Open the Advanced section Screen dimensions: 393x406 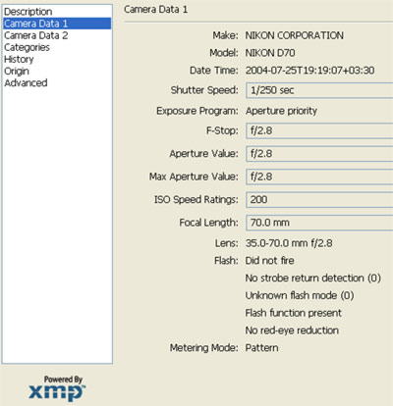click(26, 82)
